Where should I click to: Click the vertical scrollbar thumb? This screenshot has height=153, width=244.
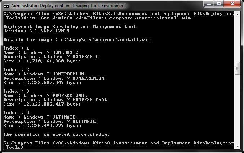[237, 67]
